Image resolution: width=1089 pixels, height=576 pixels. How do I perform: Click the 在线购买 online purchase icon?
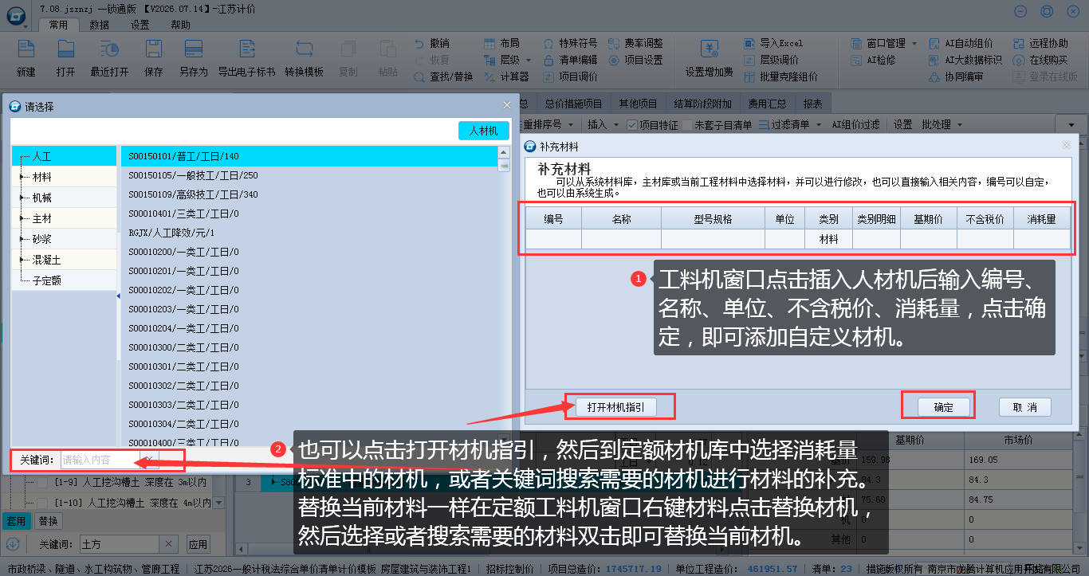coord(1041,60)
